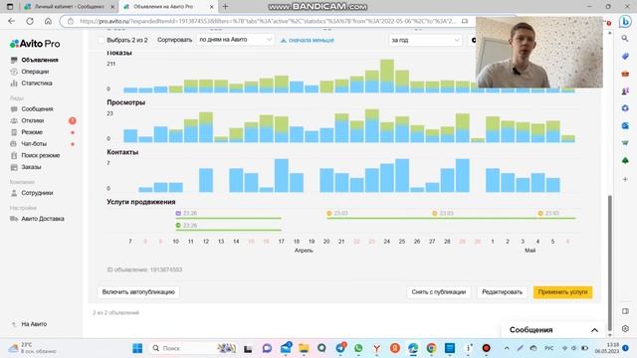Click the 2 из 2 объявлений text
Image resolution: width=637 pixels, height=358 pixels.
(x=115, y=312)
